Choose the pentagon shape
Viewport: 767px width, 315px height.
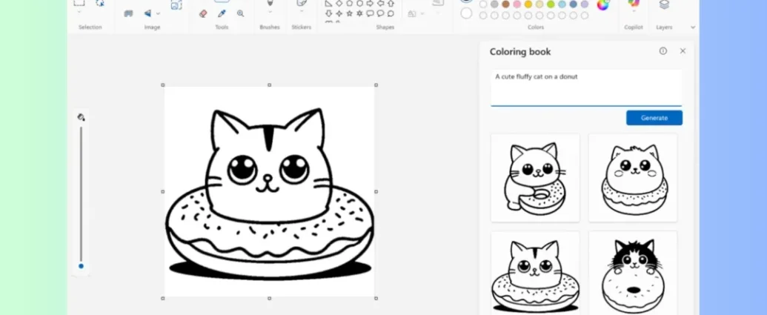point(349,4)
